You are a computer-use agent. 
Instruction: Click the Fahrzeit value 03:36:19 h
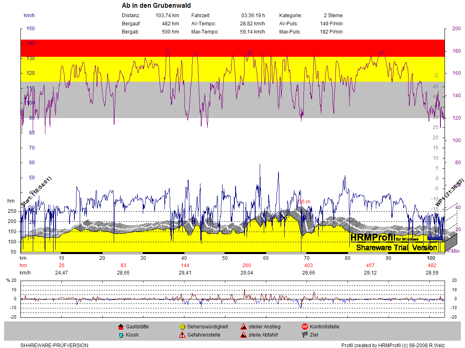tap(253, 16)
